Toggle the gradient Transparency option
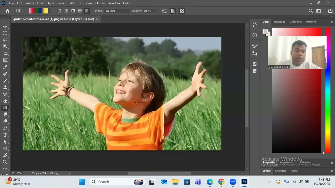This screenshot has width=335, height=188. pyautogui.click(x=182, y=11)
